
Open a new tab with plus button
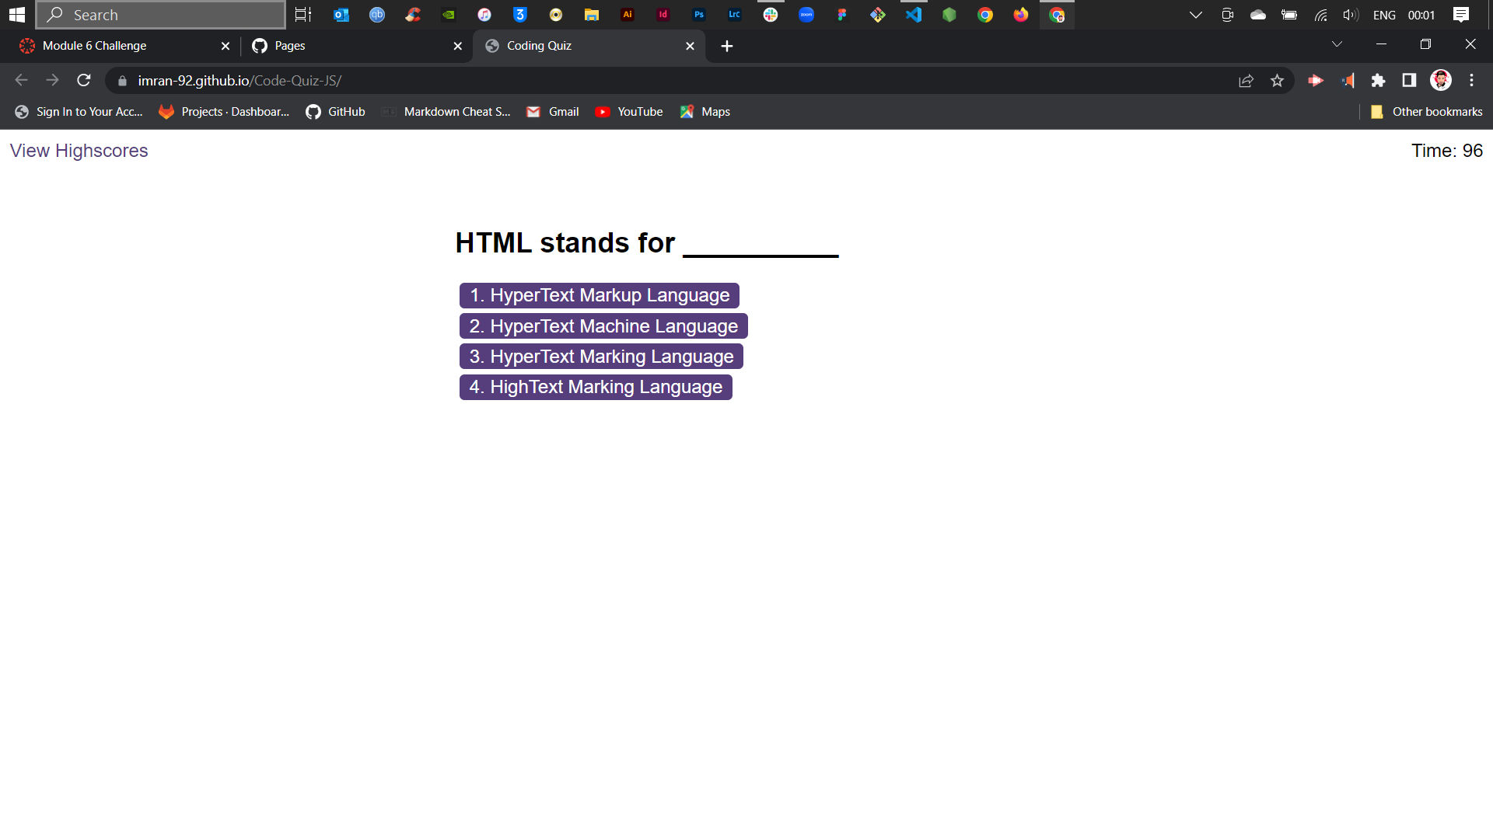tap(726, 46)
